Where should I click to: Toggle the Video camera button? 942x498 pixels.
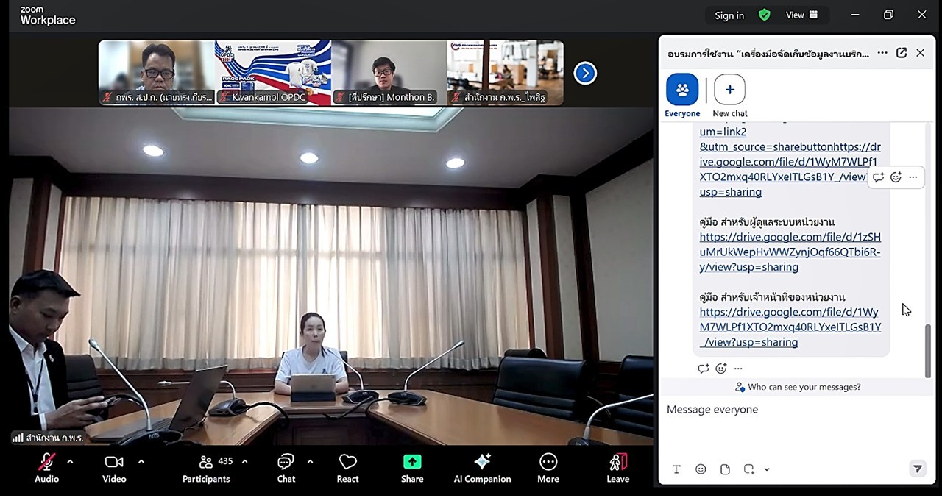tap(114, 468)
